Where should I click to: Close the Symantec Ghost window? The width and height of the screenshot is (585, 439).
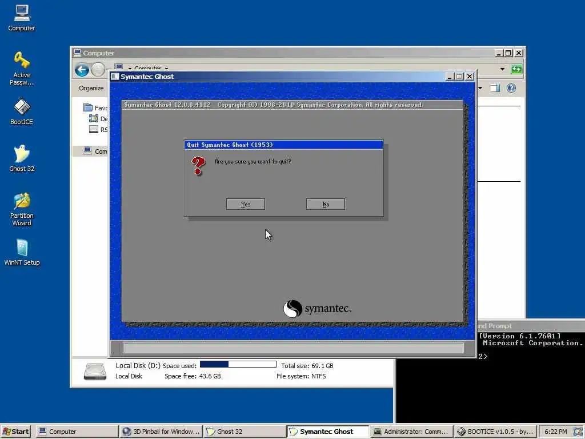(470, 77)
